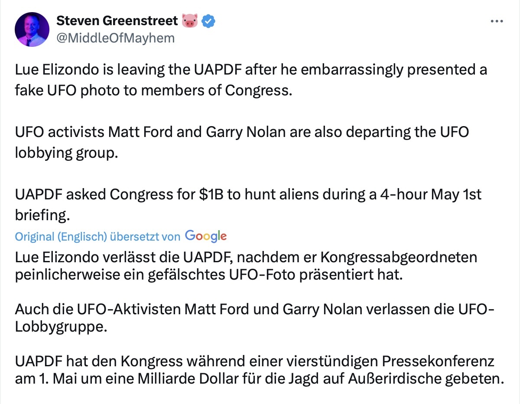Click the English line about $1B request
This screenshot has width=520, height=404.
click(248, 195)
